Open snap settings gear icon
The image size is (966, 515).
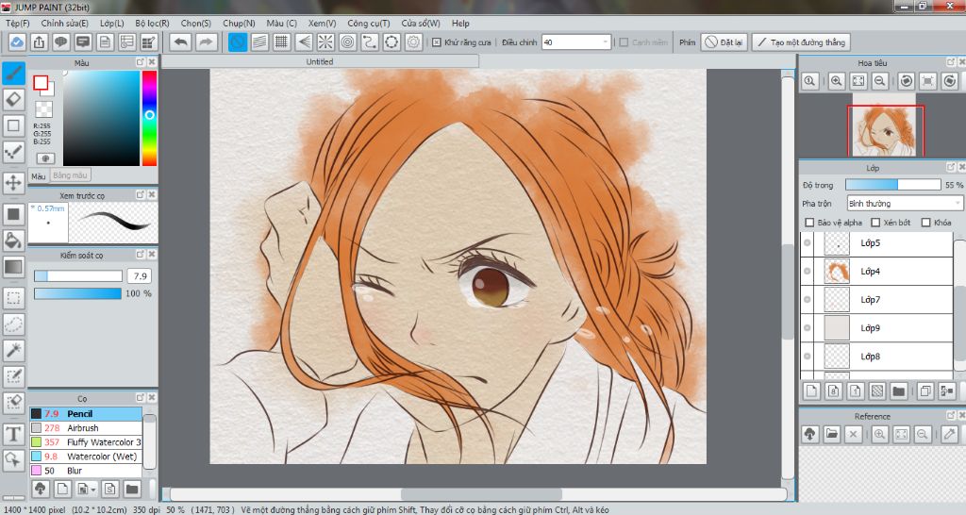click(x=414, y=42)
